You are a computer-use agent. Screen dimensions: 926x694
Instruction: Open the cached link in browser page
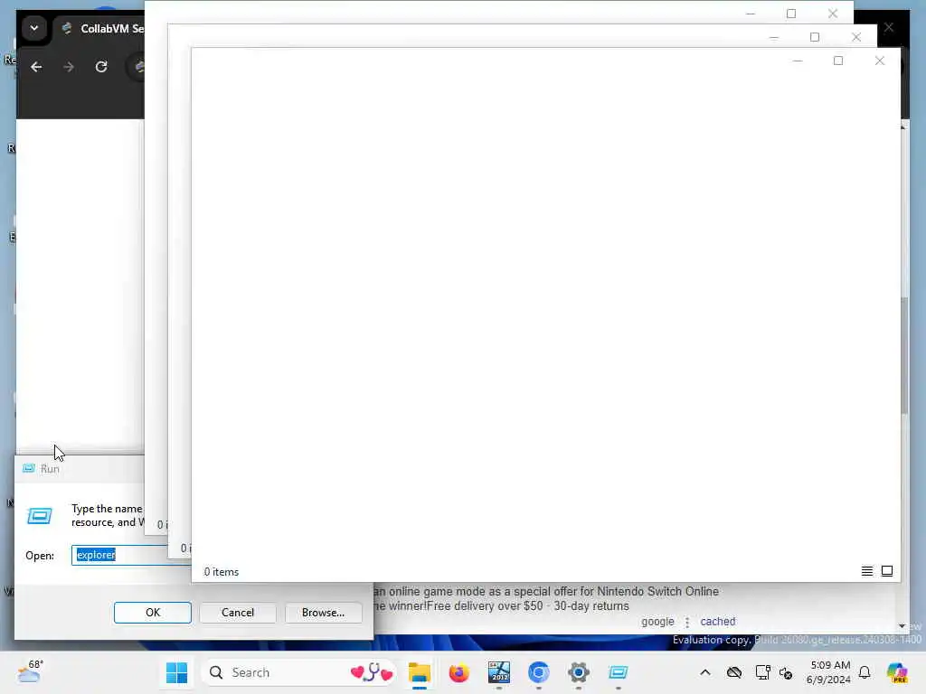point(717,622)
